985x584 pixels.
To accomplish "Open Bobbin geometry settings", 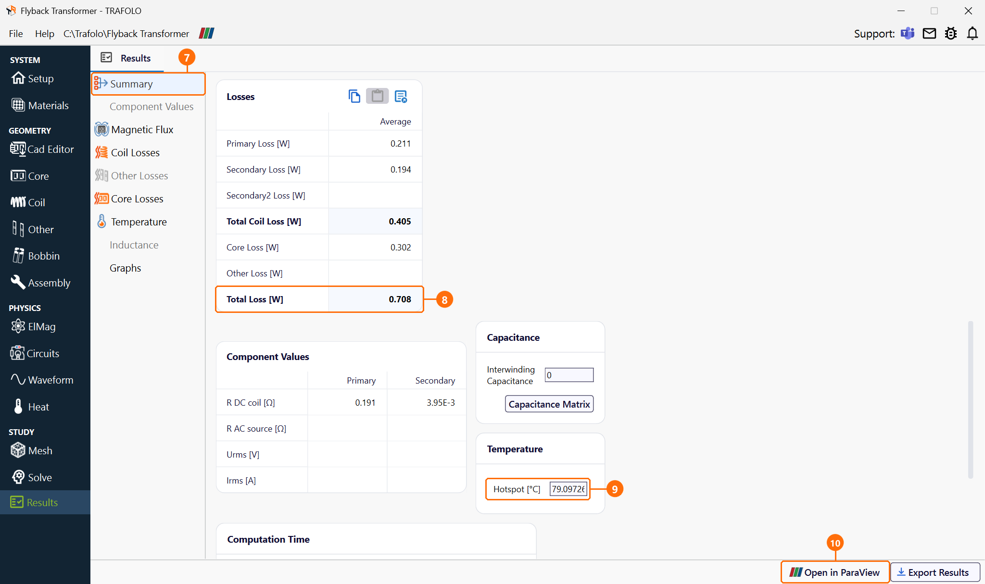I will [36, 256].
